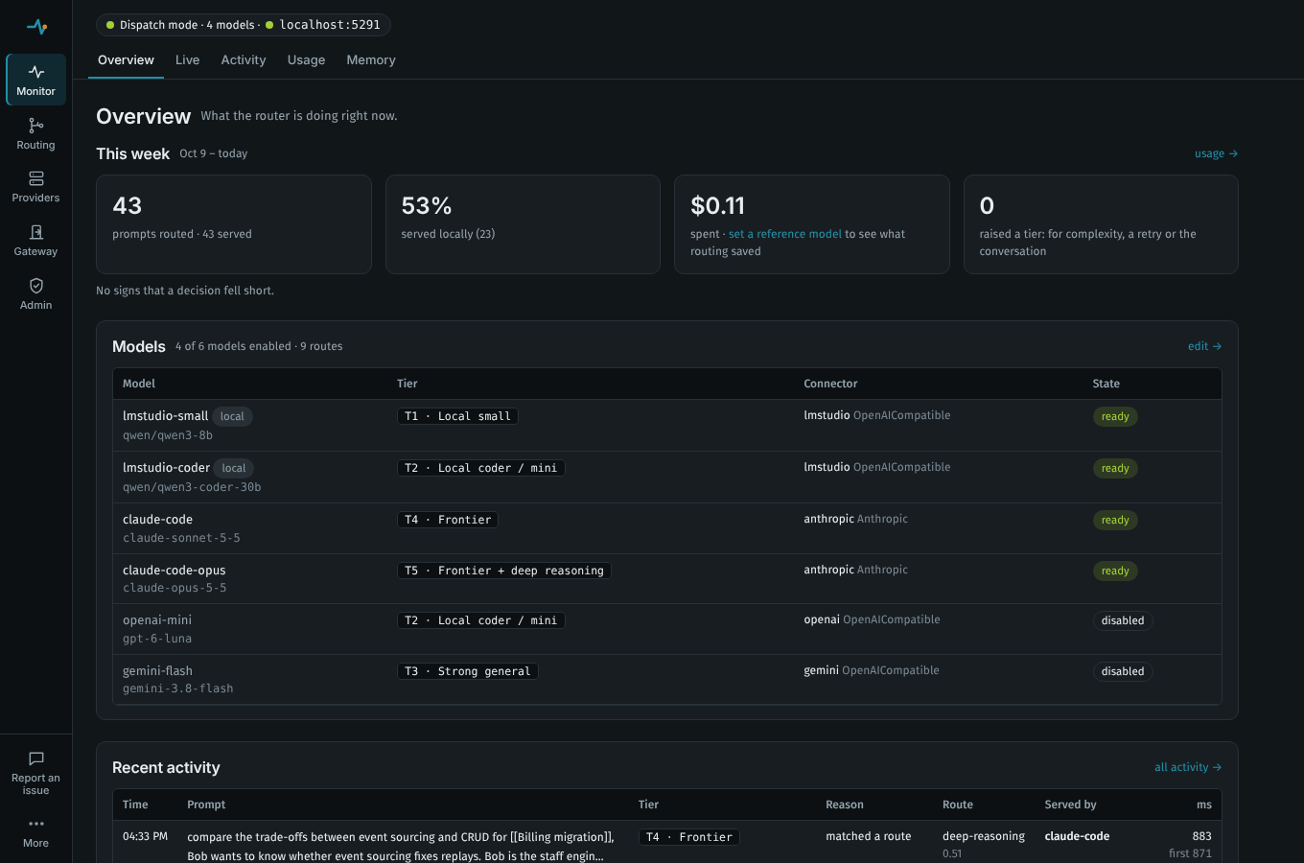1304x863 pixels.
Task: Click ready state badge for lmstudio-small
Action: (1115, 416)
